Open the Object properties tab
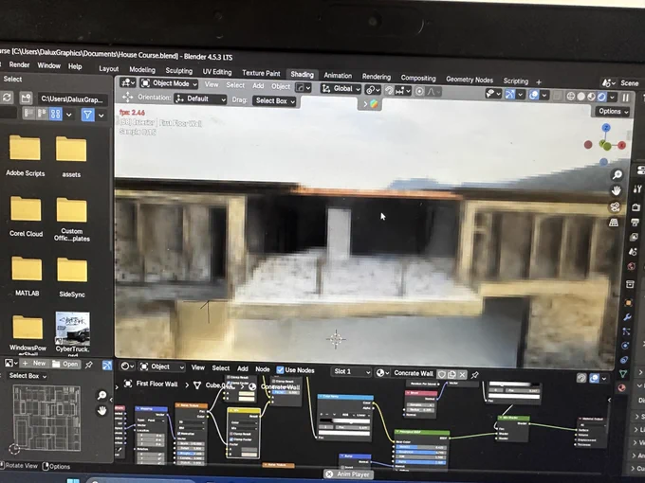645x483 pixels. point(628,303)
